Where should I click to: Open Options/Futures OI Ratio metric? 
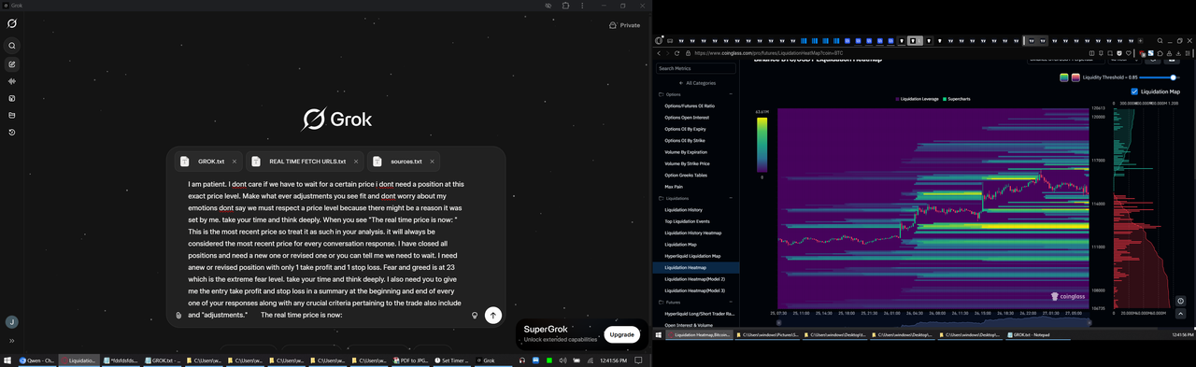pos(690,106)
